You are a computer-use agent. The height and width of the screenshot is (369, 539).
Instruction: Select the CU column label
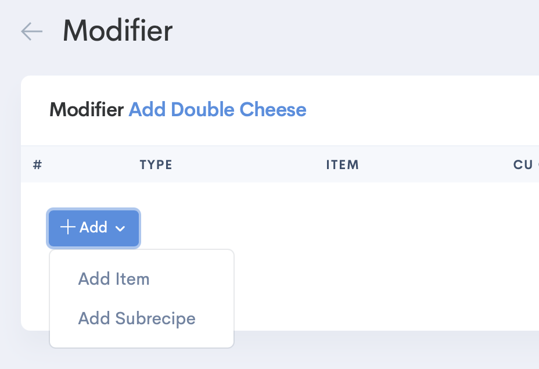click(x=522, y=164)
